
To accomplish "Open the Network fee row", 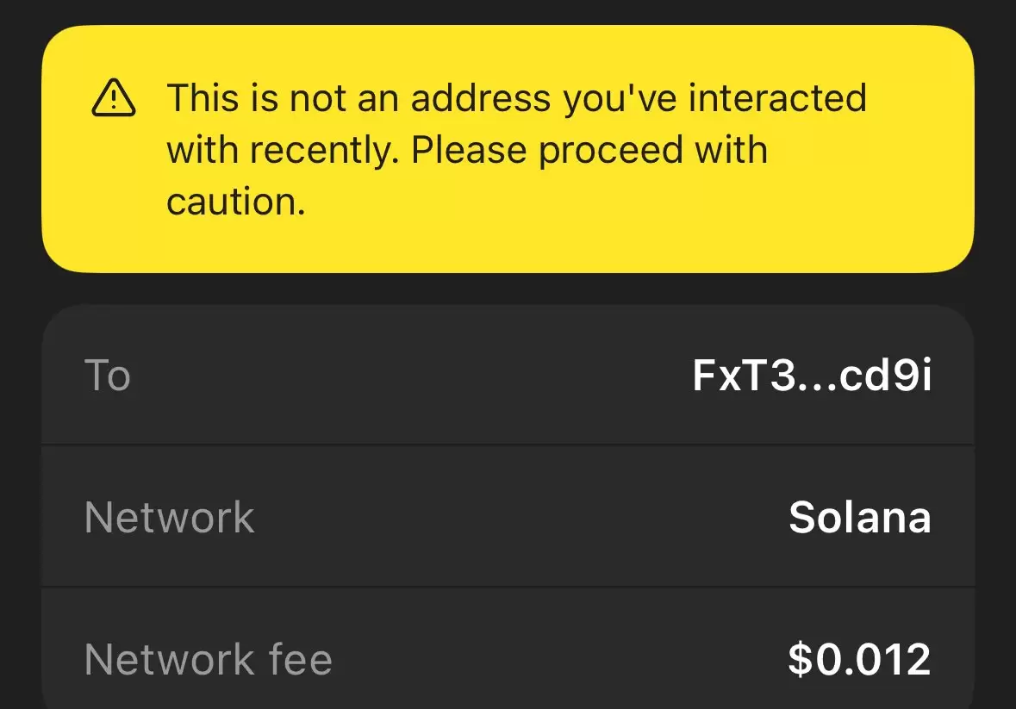I will pos(508,648).
